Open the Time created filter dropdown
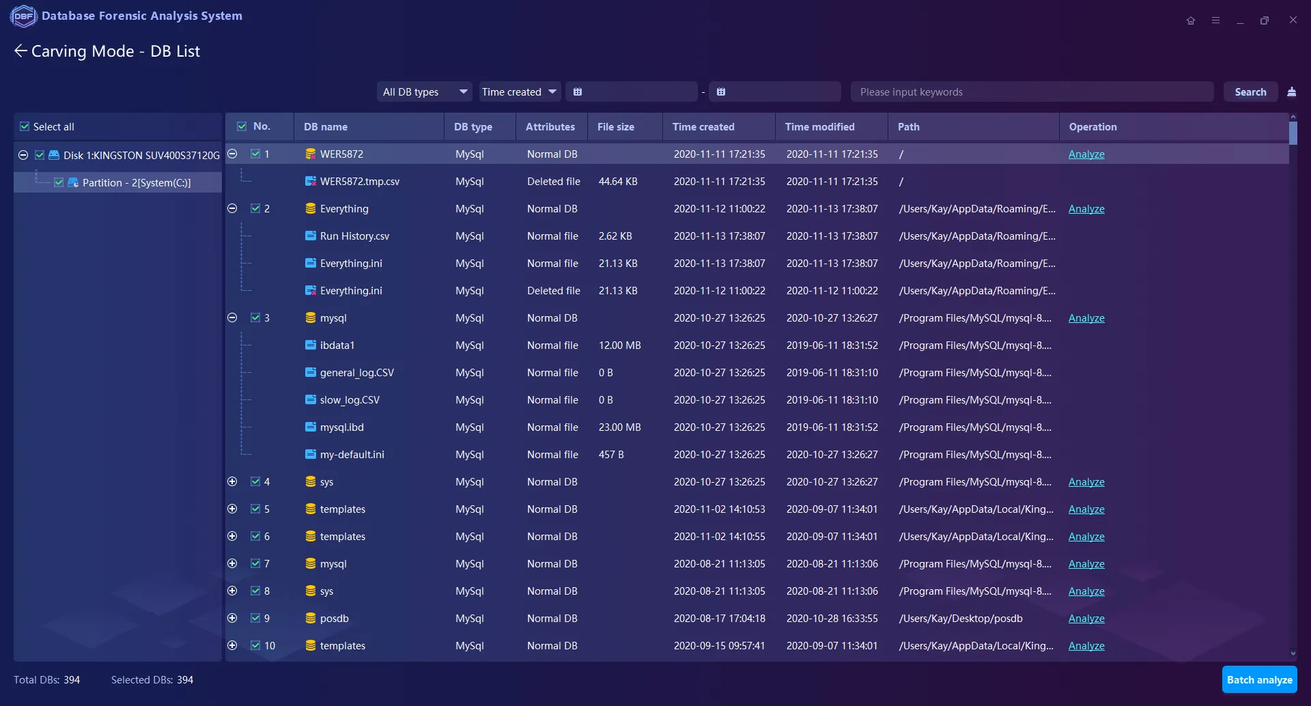This screenshot has height=706, width=1311. [x=519, y=92]
